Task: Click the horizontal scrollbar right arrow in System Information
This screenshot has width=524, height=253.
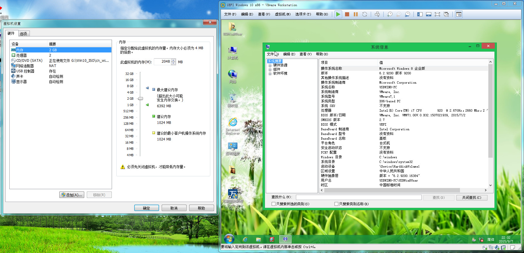Action: (486, 190)
